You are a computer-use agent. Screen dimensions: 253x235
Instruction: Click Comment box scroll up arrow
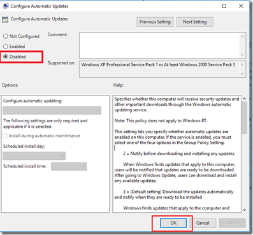(242, 36)
